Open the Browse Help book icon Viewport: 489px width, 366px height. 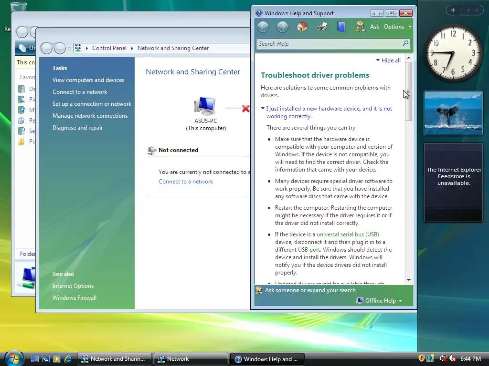tap(341, 27)
